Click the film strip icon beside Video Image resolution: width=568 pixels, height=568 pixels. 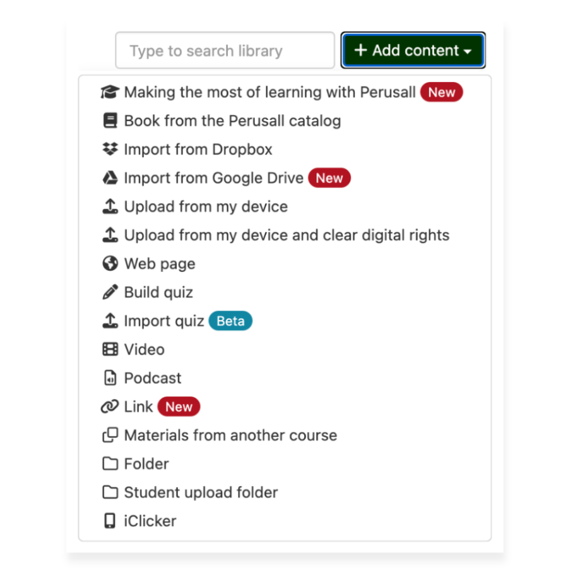click(110, 349)
